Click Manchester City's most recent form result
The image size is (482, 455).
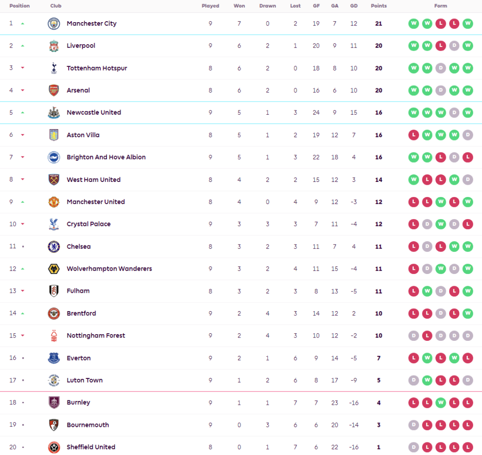tap(467, 24)
